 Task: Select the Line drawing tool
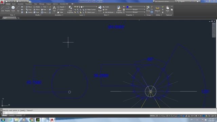(x=3, y=9)
